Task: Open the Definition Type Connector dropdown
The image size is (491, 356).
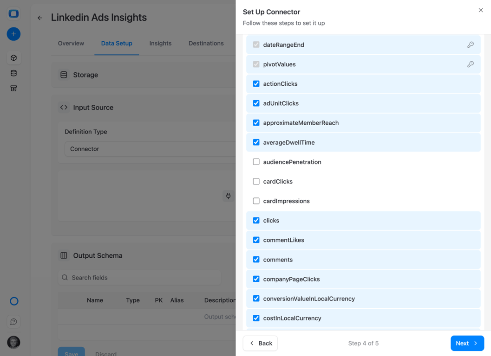Action: [x=150, y=149]
